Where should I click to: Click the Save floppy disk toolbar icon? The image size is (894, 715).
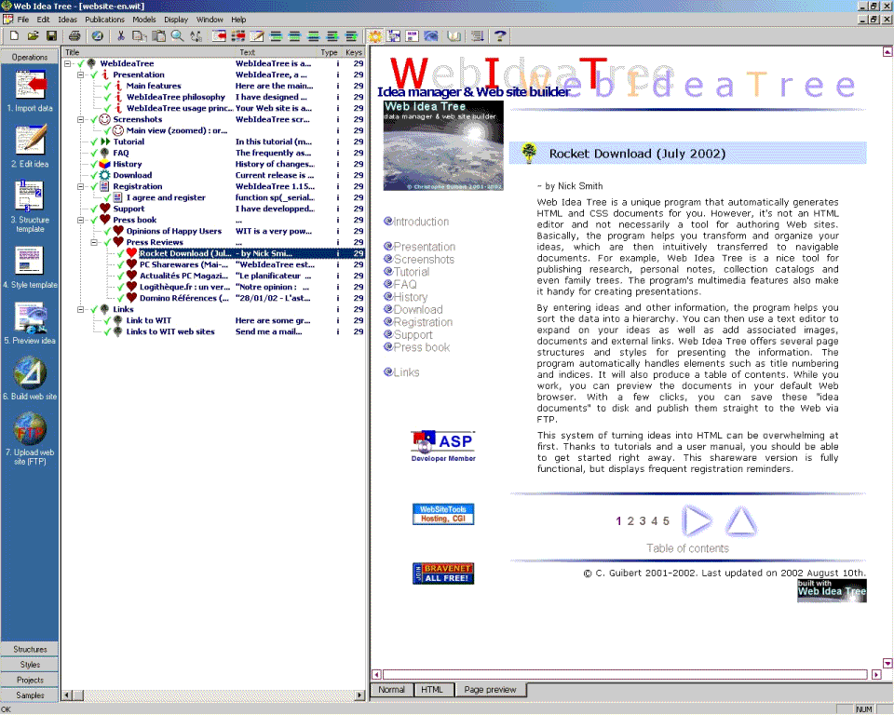click(52, 36)
